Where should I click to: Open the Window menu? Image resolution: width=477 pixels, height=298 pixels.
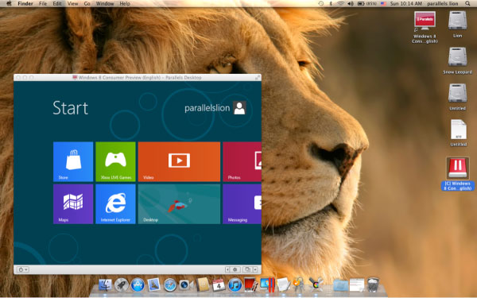105,4
